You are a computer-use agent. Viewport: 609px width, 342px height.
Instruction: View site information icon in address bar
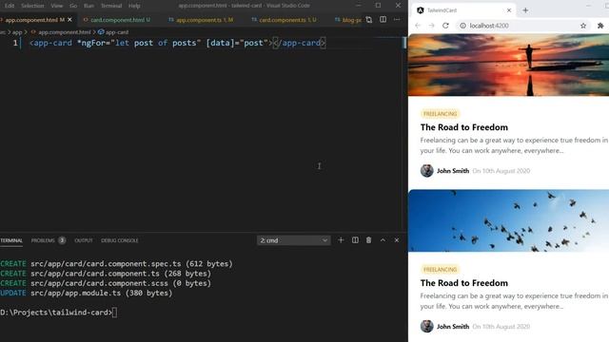pyautogui.click(x=463, y=26)
